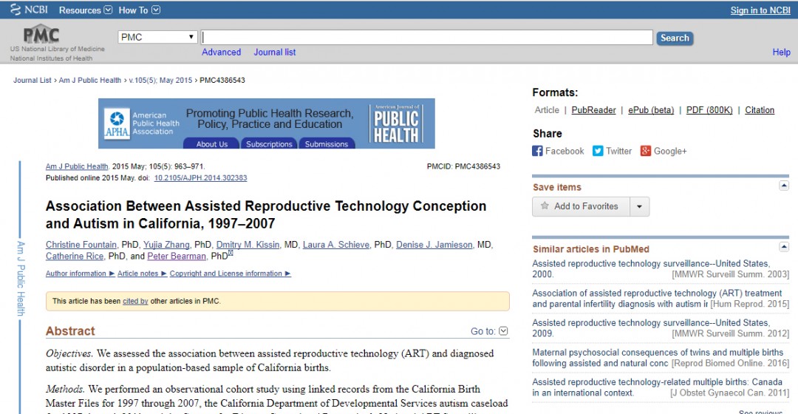Open the PDF (800K) format link
The height and width of the screenshot is (414, 798).
709,110
